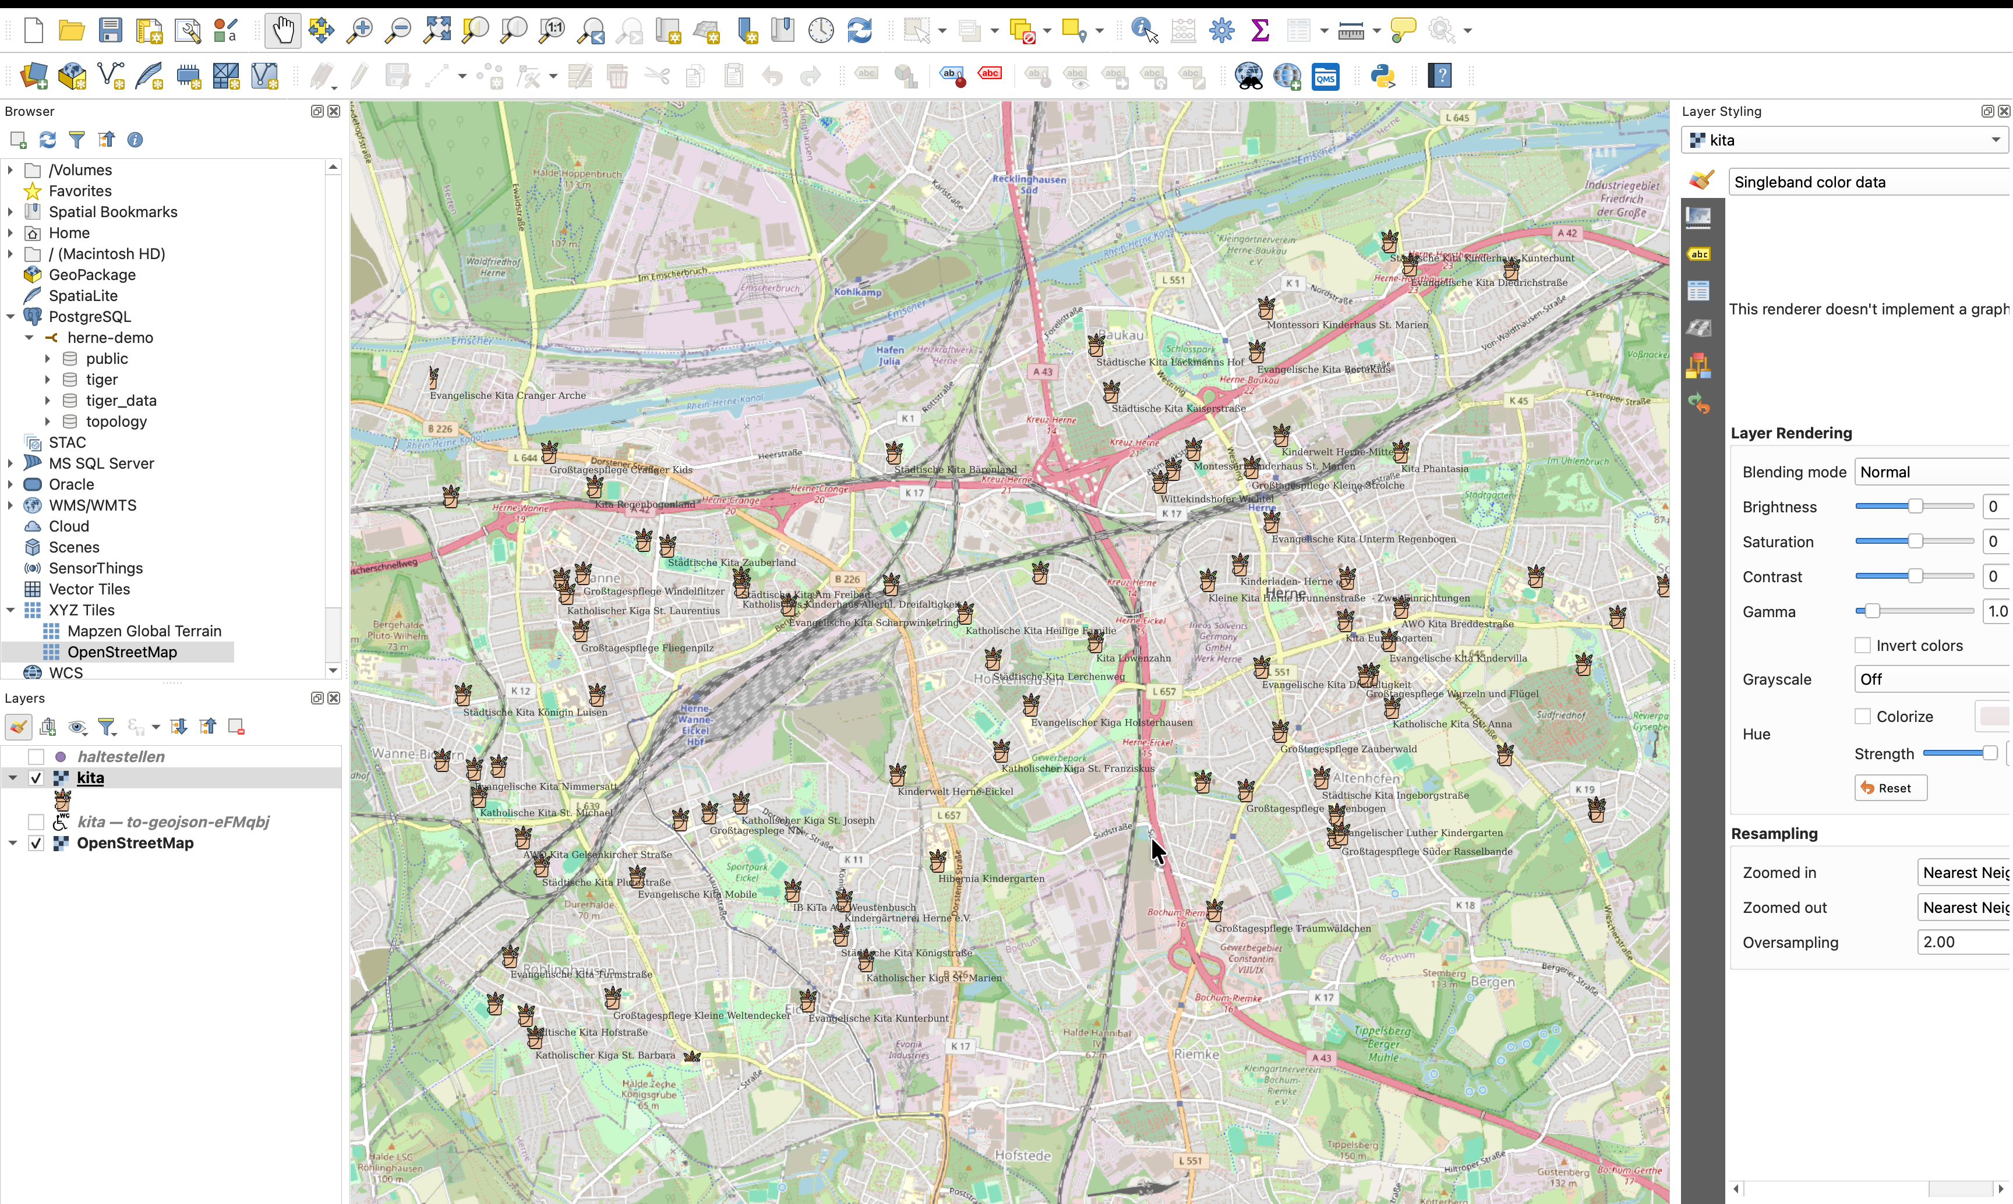Select the Pan Map to Selection tool
The image size is (2013, 1204).
(320, 31)
